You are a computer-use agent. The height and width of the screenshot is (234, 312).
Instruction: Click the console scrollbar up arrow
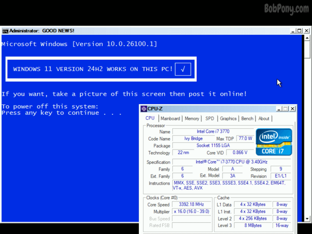click(x=307, y=37)
